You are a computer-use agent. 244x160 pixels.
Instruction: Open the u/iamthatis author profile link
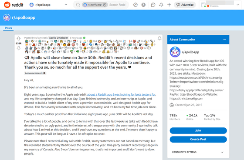pos(41,38)
